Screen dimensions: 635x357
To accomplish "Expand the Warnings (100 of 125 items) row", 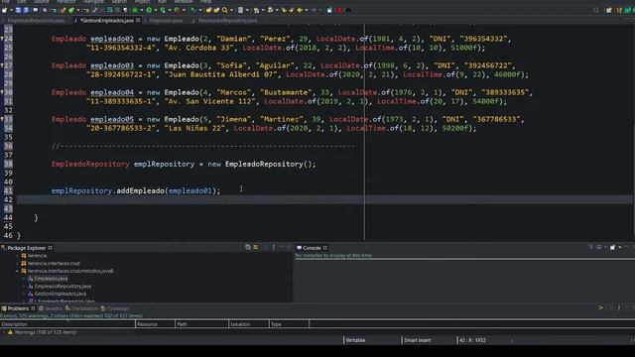I will tap(4, 332).
